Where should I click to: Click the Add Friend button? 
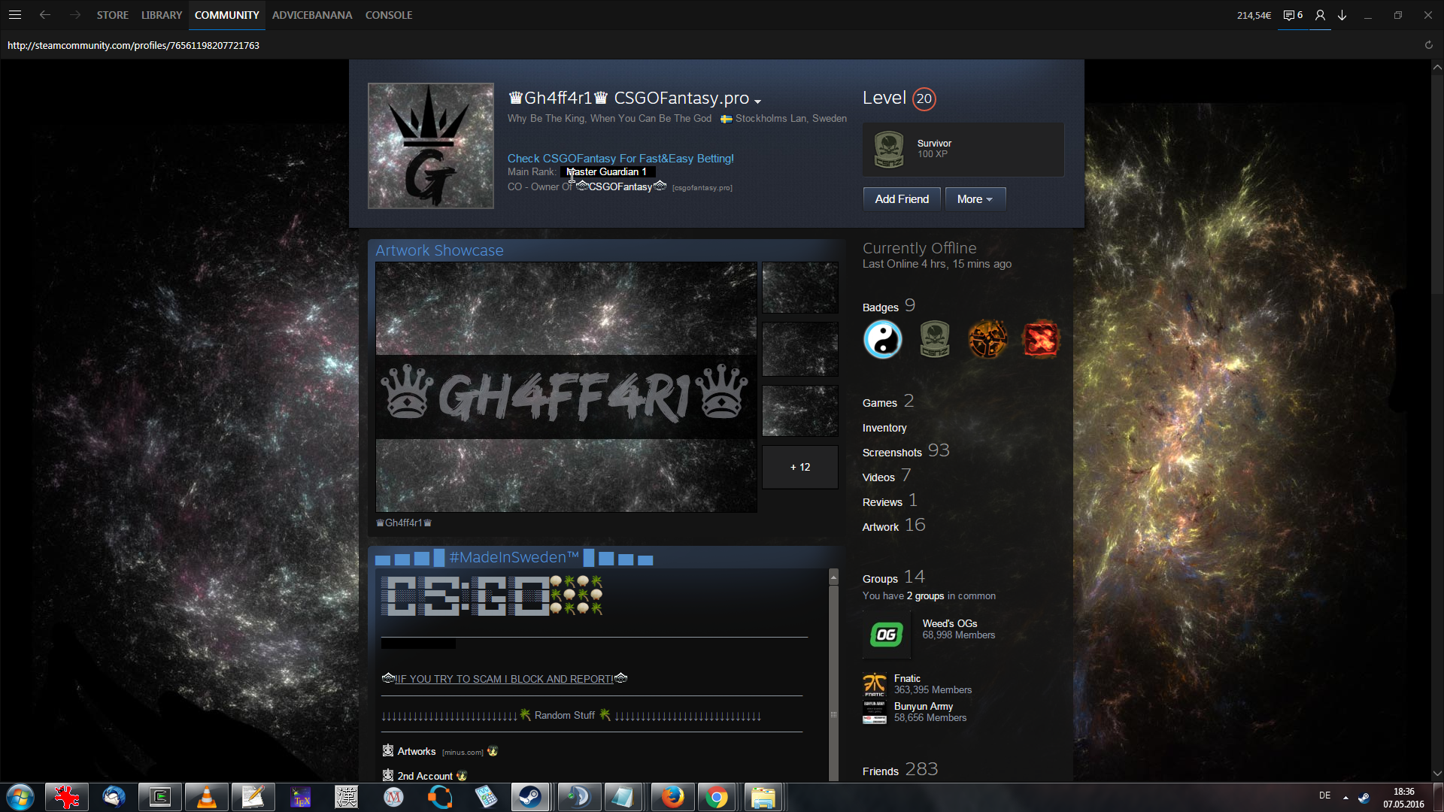pyautogui.click(x=902, y=199)
